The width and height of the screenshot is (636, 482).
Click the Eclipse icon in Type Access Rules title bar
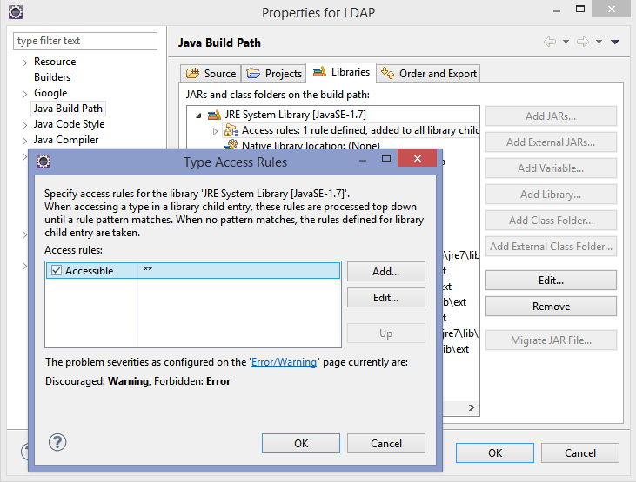point(44,162)
